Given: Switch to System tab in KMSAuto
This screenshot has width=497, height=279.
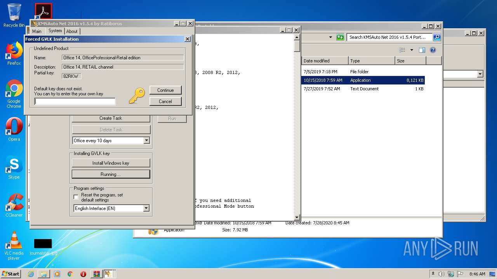Looking at the screenshot, I should (55, 31).
